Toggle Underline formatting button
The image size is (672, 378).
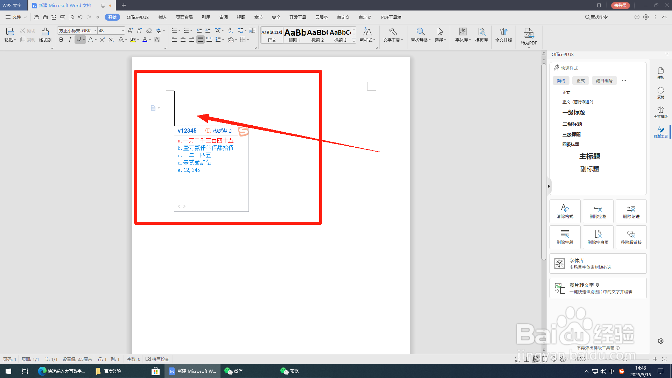pos(78,40)
